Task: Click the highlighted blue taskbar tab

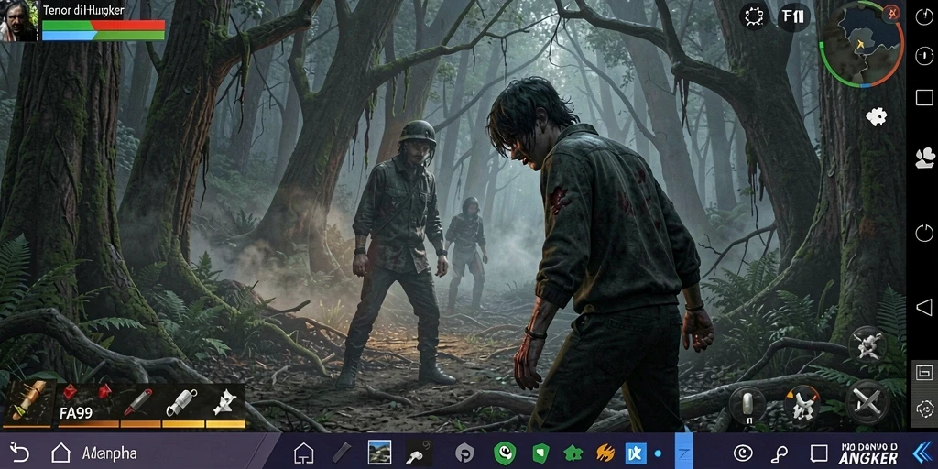Action: (x=683, y=451)
